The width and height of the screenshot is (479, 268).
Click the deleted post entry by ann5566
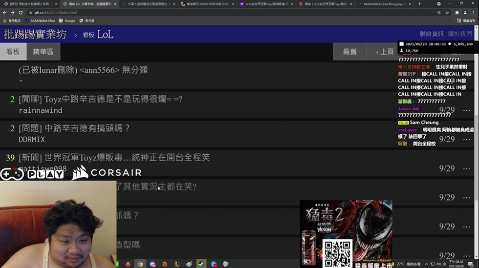[x=83, y=70]
